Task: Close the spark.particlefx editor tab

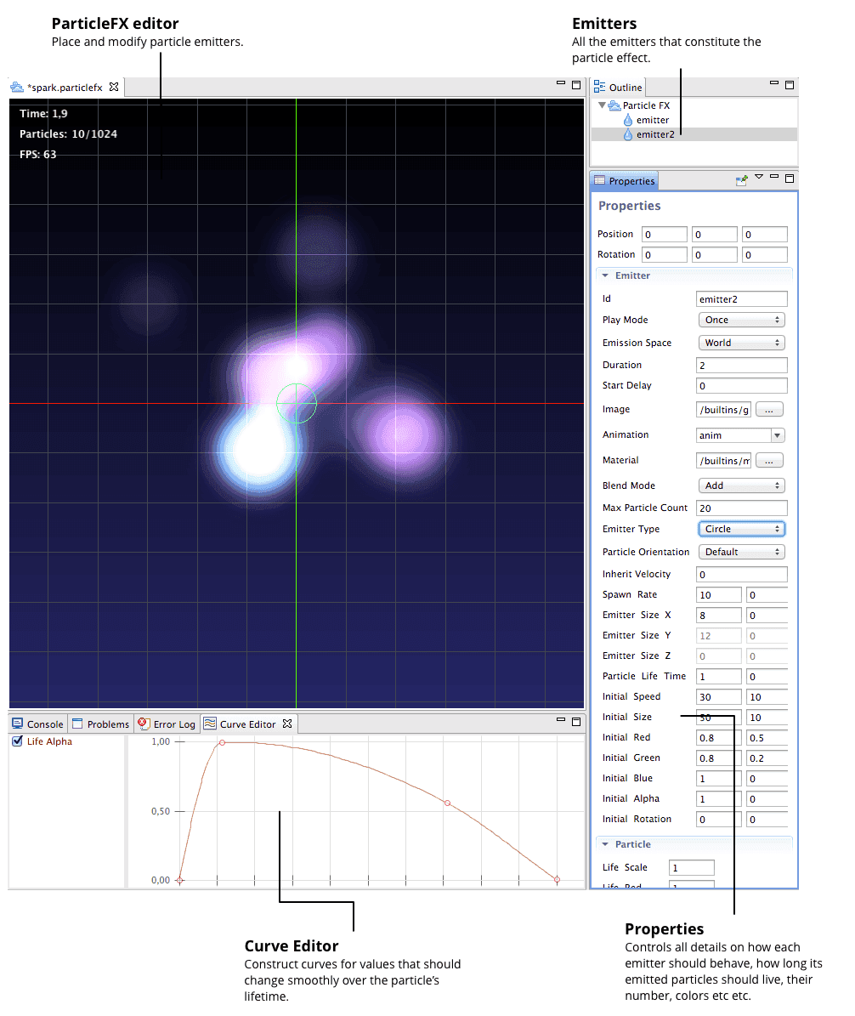Action: (114, 87)
